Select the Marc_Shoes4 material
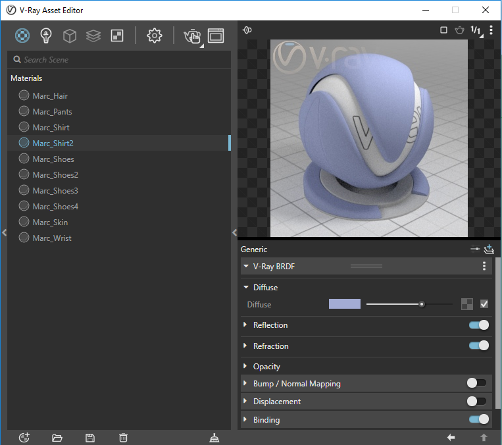 coord(119,206)
